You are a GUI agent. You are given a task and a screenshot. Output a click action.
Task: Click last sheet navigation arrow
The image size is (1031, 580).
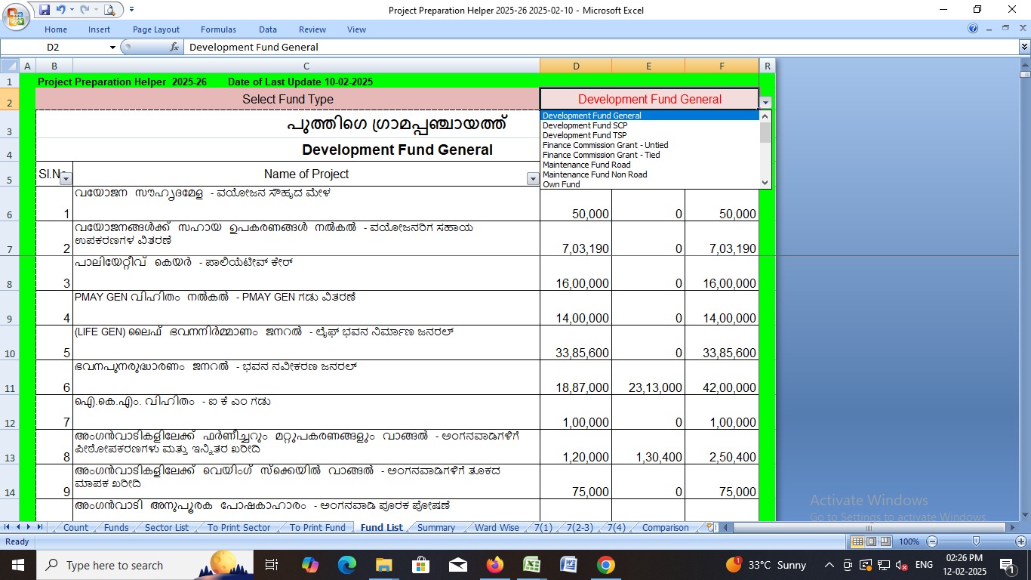[x=40, y=527]
